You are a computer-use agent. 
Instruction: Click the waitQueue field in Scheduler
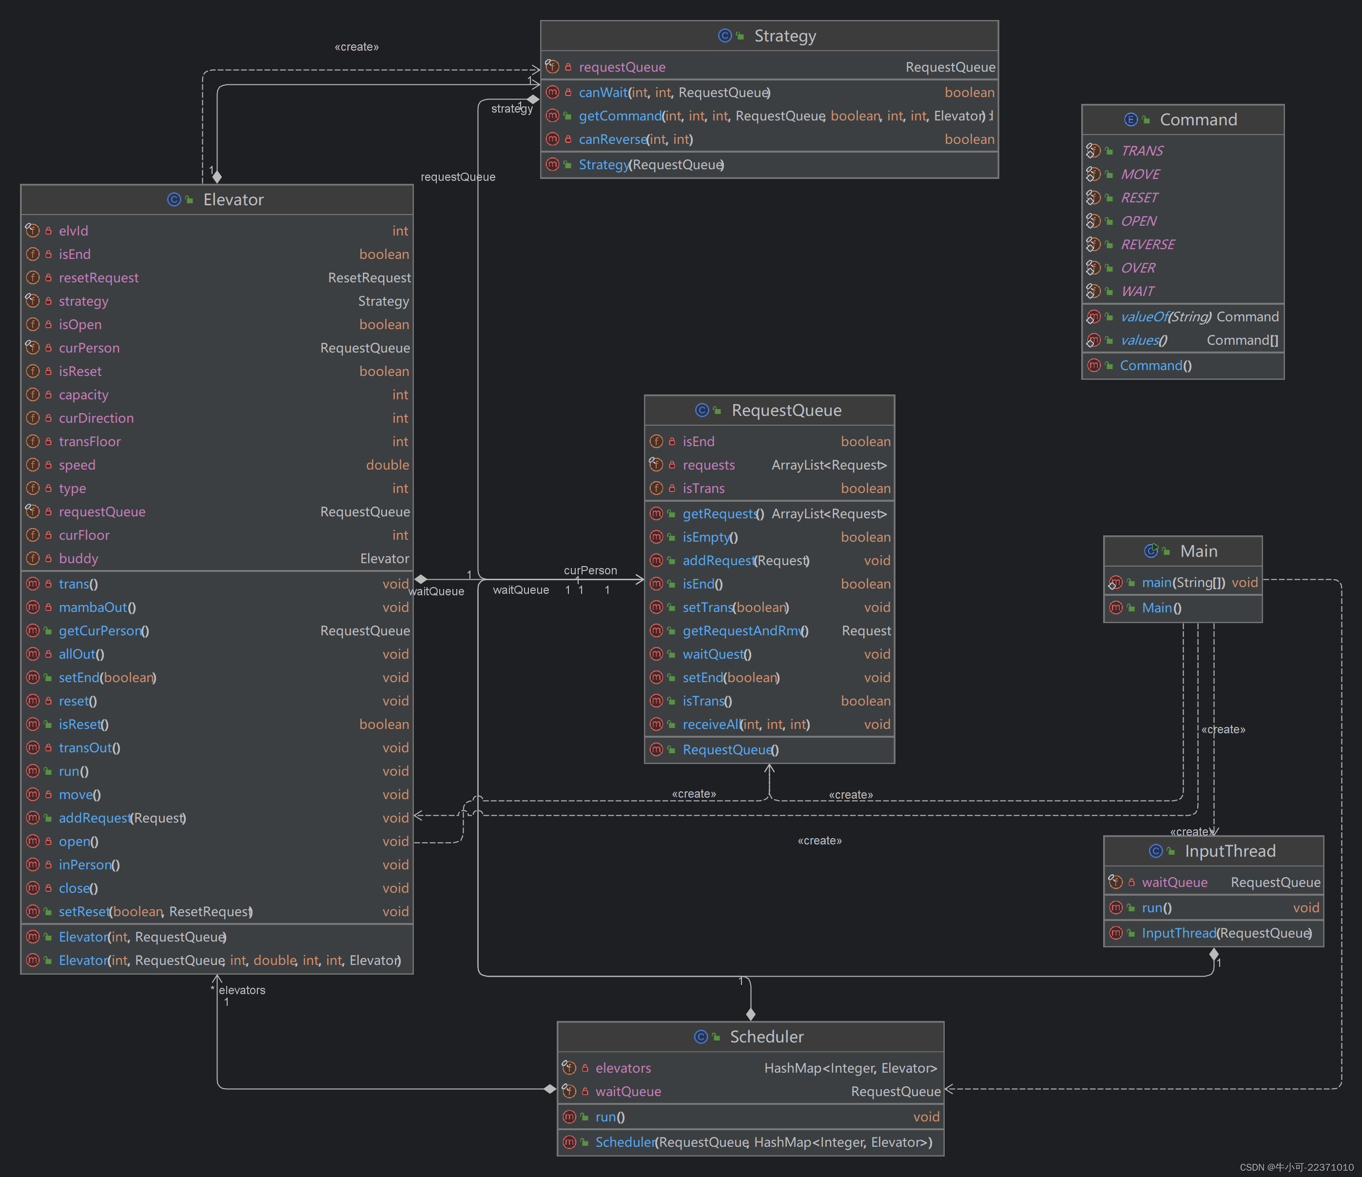pos(751,1092)
